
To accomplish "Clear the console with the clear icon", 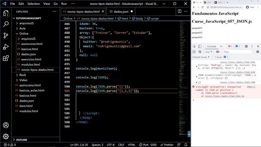I will click(200, 52).
